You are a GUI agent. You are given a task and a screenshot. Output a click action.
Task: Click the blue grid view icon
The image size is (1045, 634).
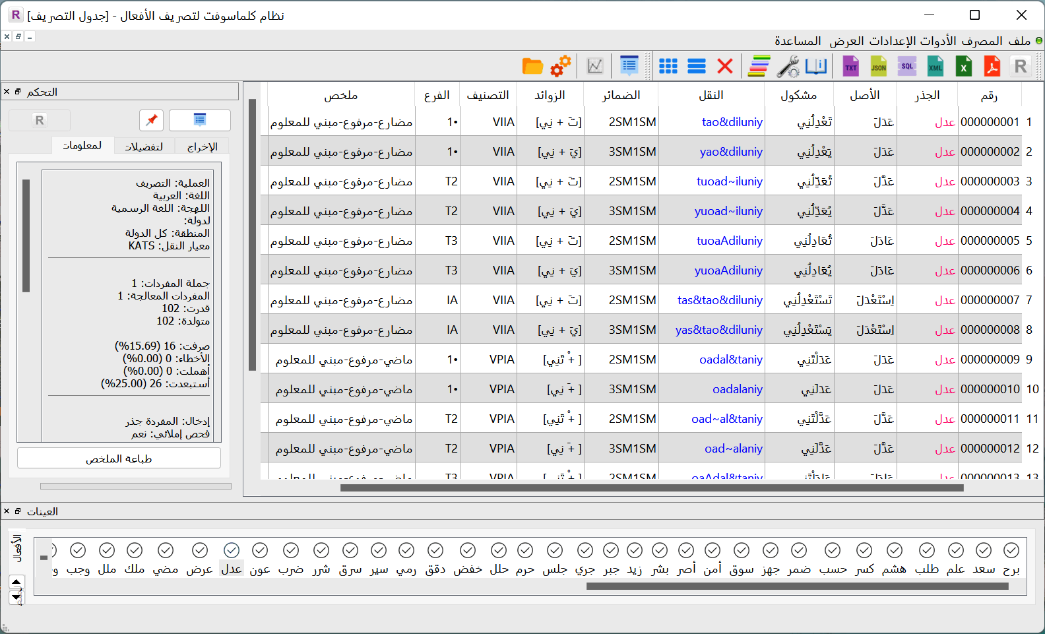coord(668,66)
